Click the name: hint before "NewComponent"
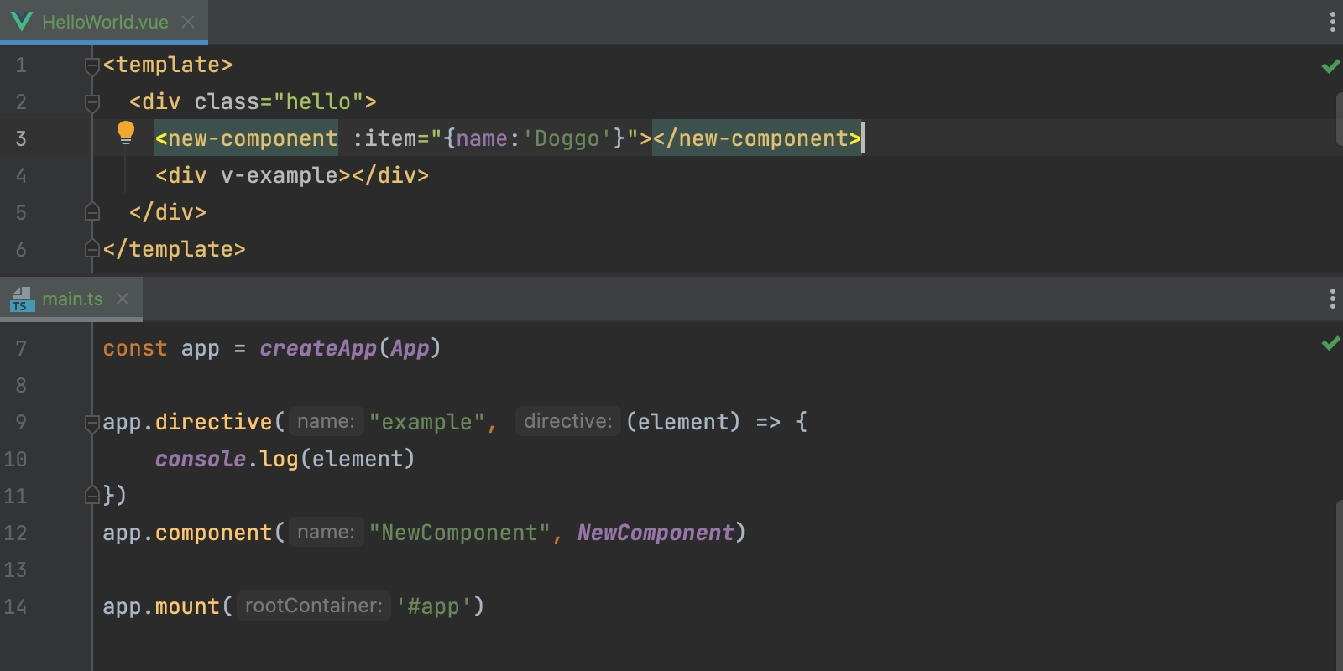Image resolution: width=1343 pixels, height=671 pixels. coord(326,532)
